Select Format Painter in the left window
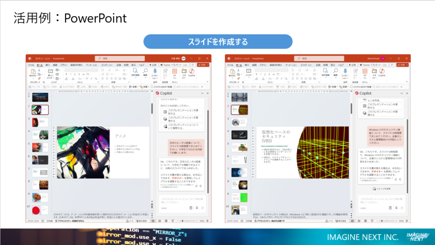The image size is (435, 245). click(x=39, y=79)
